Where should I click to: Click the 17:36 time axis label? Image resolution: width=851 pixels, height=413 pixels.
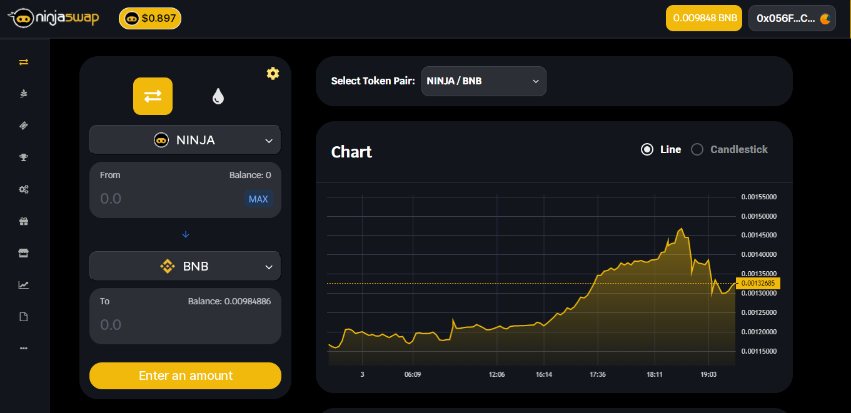tap(598, 374)
